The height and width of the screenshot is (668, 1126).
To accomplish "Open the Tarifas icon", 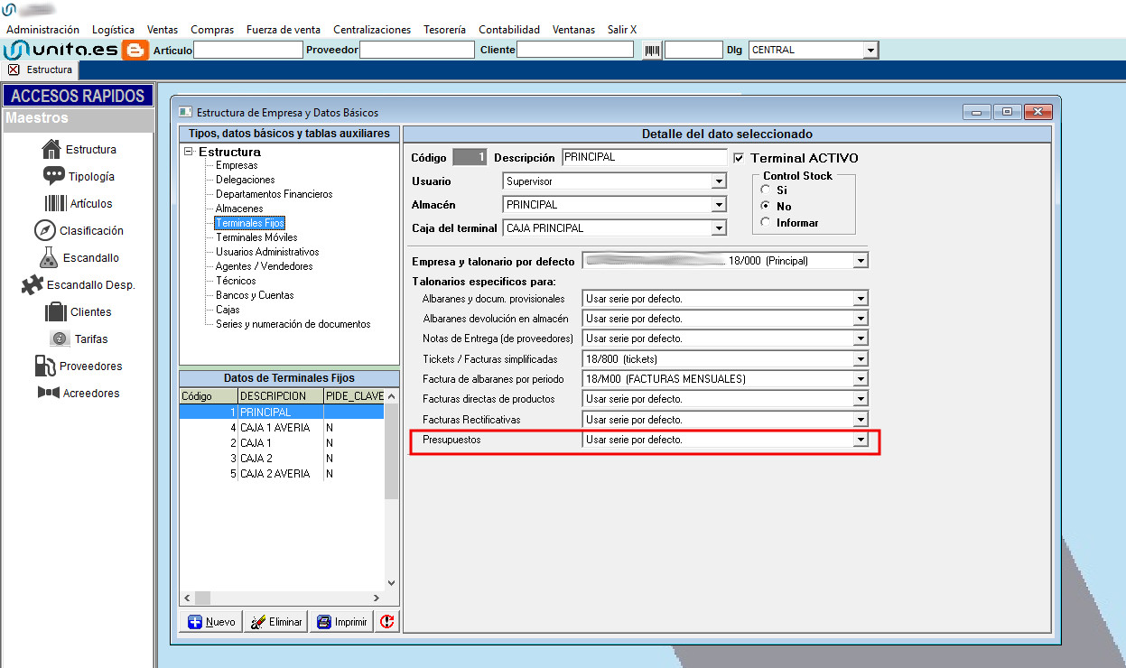I will (x=60, y=339).
